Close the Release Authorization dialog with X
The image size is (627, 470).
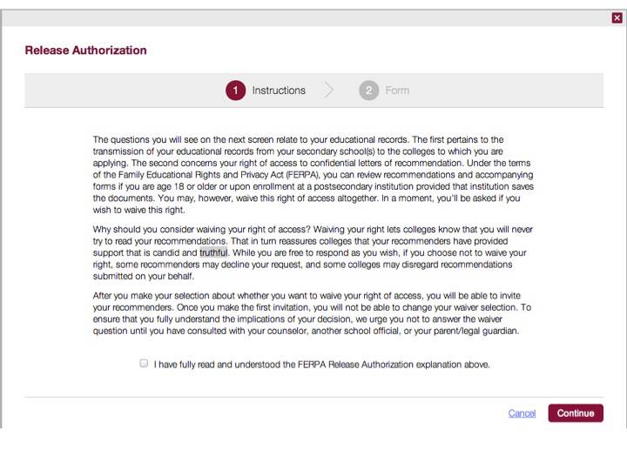[617, 18]
